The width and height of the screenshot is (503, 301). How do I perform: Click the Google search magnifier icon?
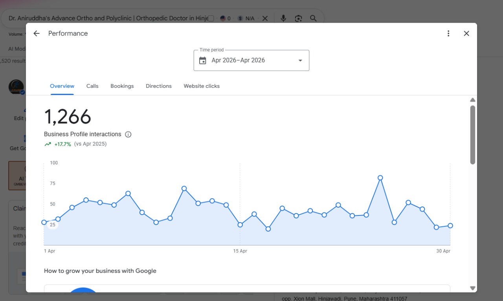(x=313, y=18)
